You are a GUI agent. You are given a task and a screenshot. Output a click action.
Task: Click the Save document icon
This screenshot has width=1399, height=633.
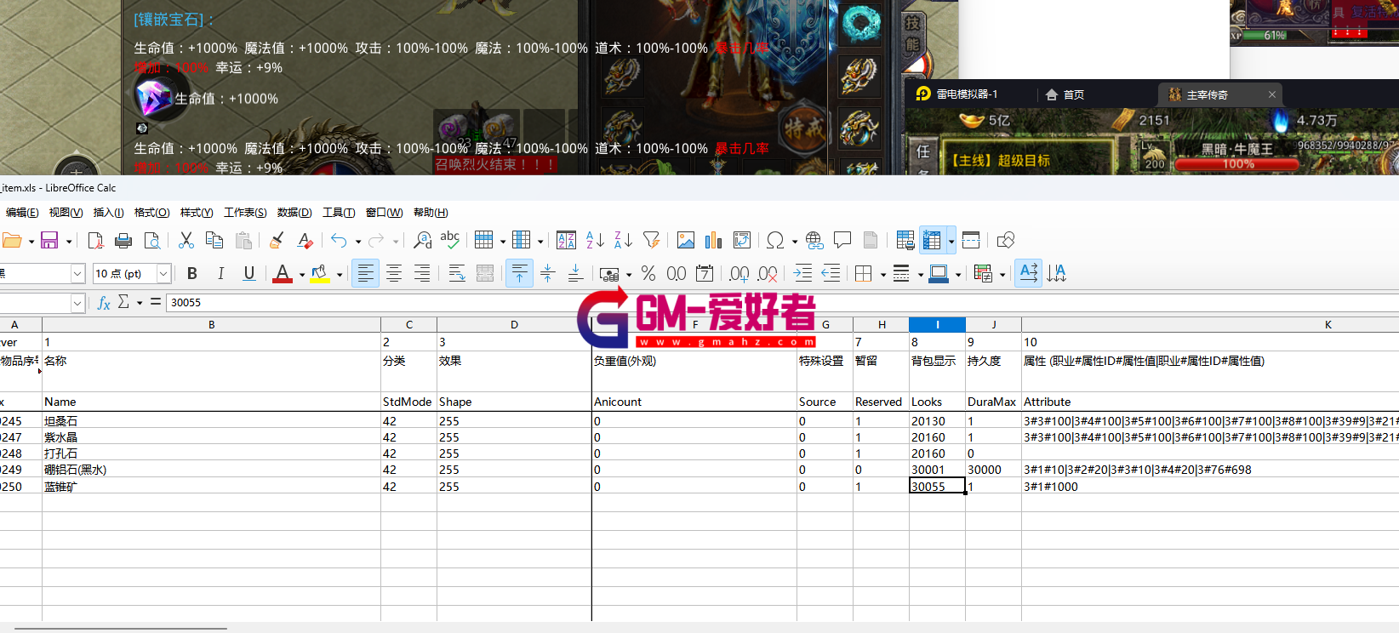click(x=49, y=241)
